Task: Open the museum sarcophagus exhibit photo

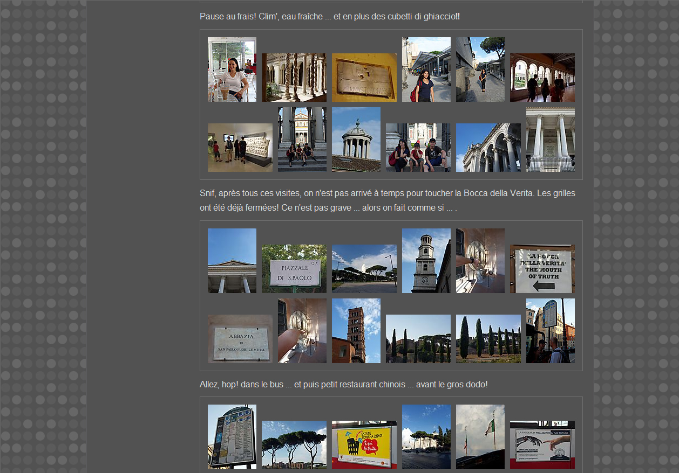Action: [240, 148]
